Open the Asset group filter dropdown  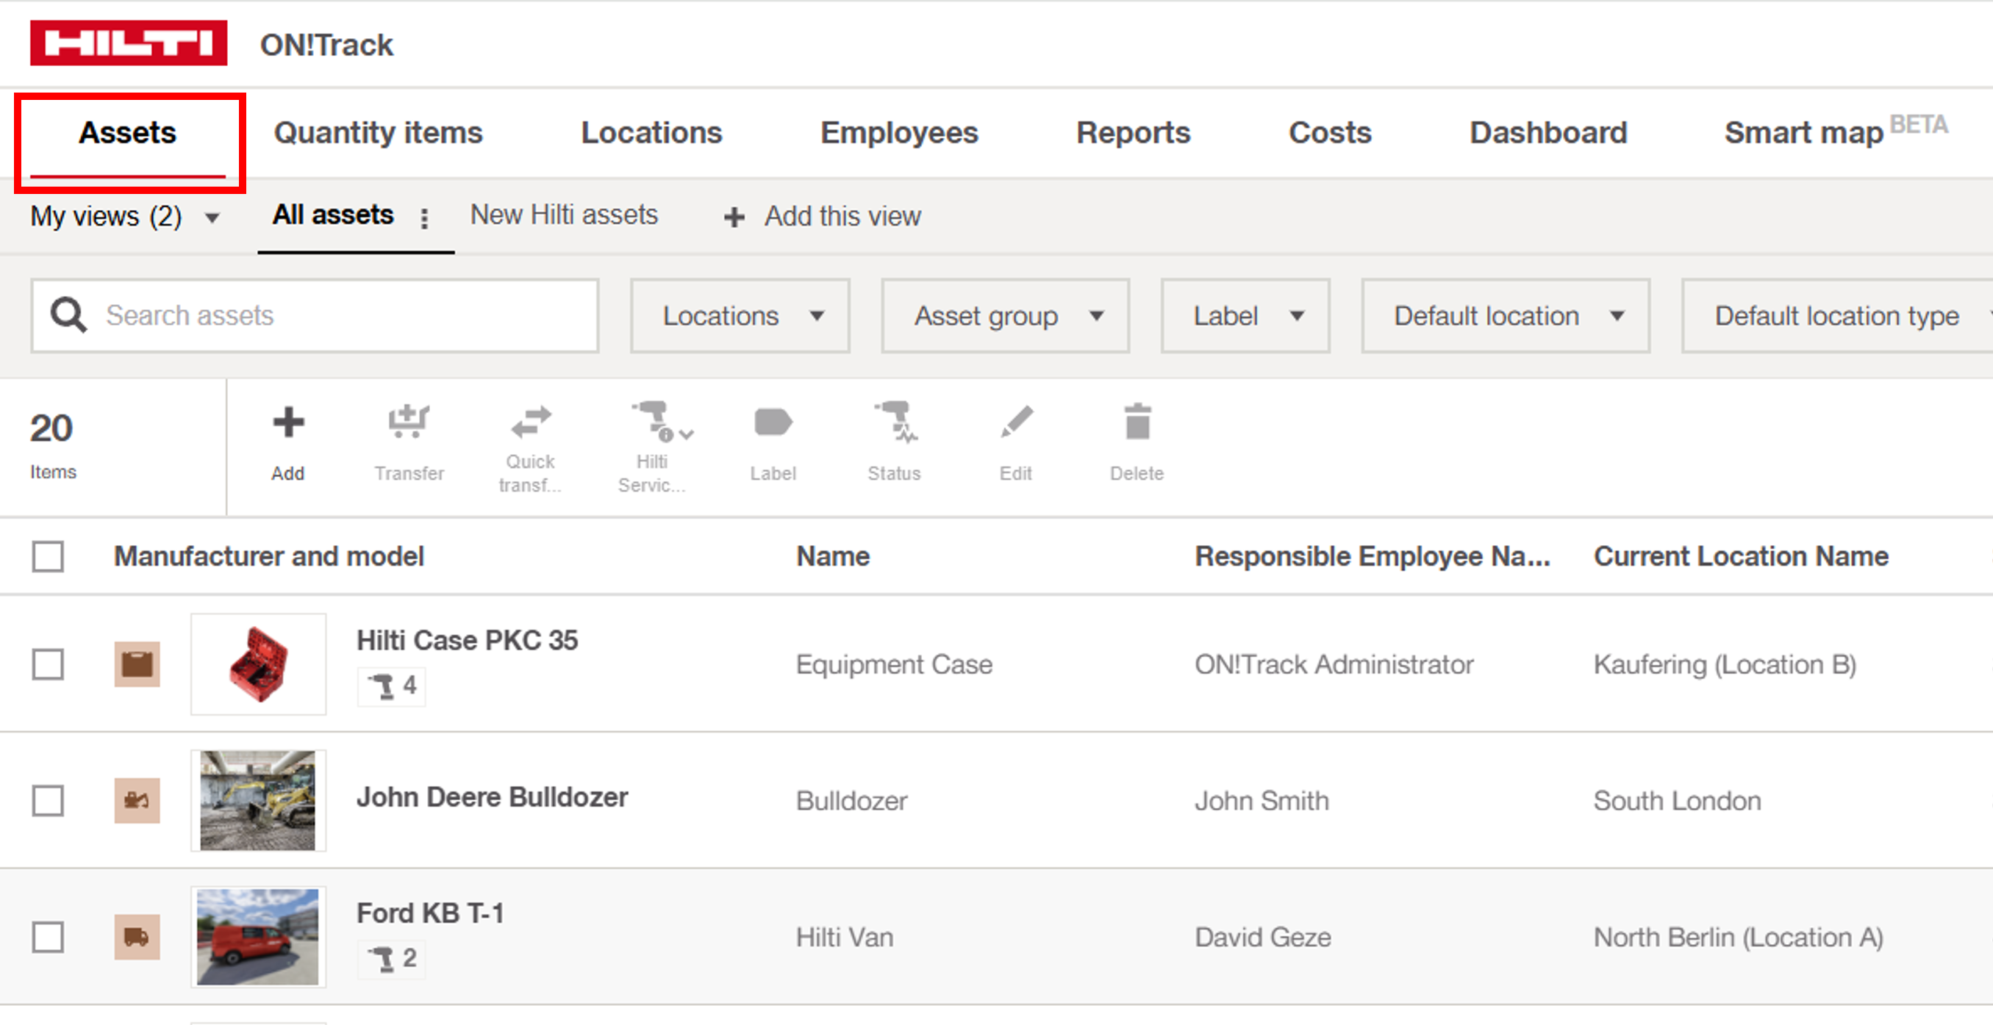[1005, 316]
